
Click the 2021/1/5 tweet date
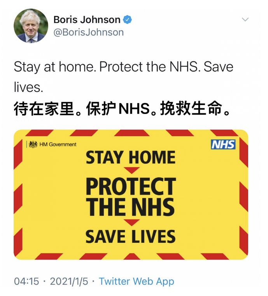coord(69,282)
